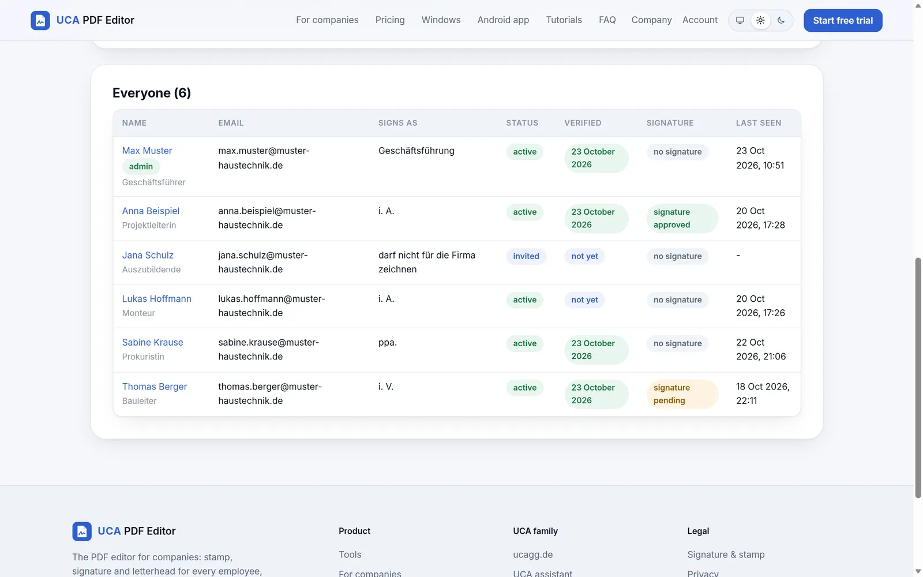Open the Tutorials navigation item
The height and width of the screenshot is (577, 923).
[x=564, y=20]
